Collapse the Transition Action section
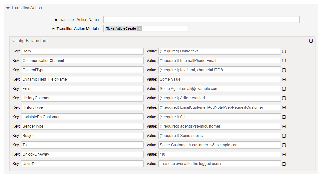 tap(8, 8)
